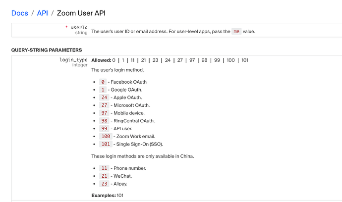Viewport: 342px width, 202px height.
Task: Click the 23 code badge for Alipay
Action: click(x=104, y=184)
